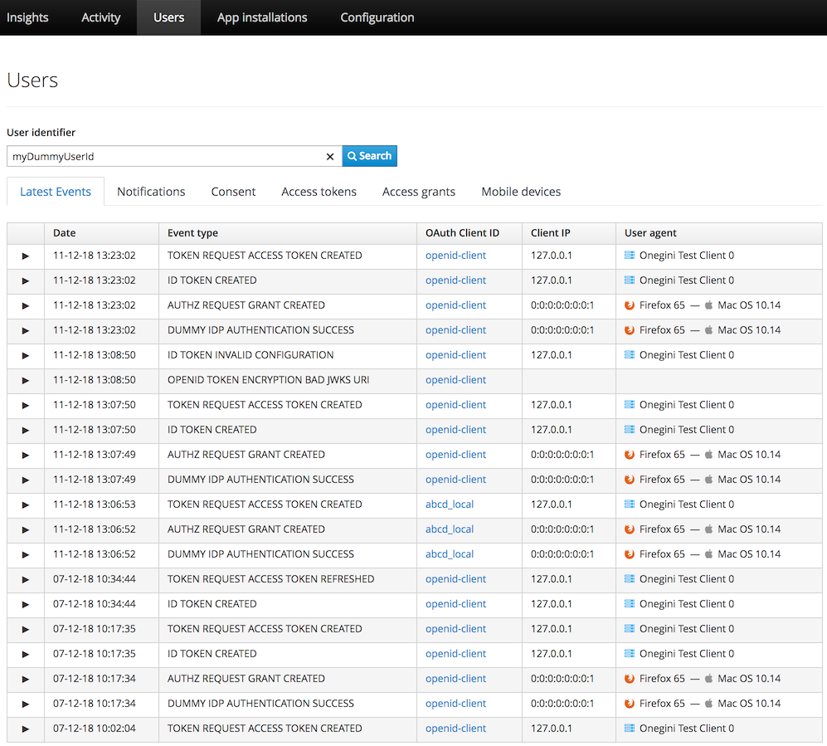The height and width of the screenshot is (746, 827).
Task: Expand 13:06:52 AUTHZ REQUEST GRANT CREATED row
Action: [x=26, y=529]
